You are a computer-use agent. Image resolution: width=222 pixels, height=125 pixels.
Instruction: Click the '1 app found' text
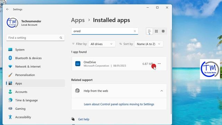point(79,52)
